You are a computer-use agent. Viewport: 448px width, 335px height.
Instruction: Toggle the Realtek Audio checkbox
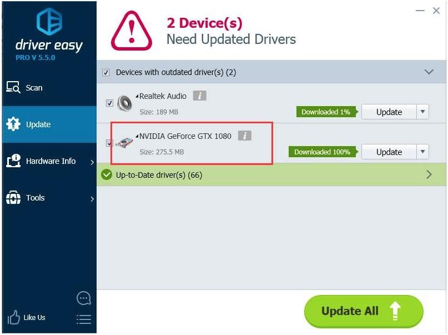pos(109,103)
